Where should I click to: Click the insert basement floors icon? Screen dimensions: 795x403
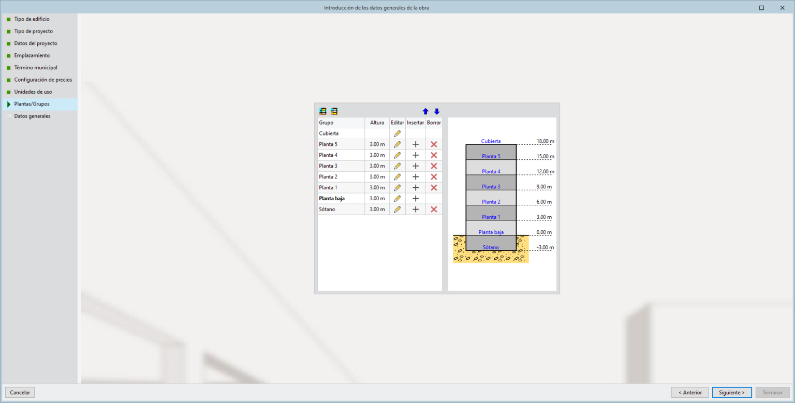pos(334,111)
